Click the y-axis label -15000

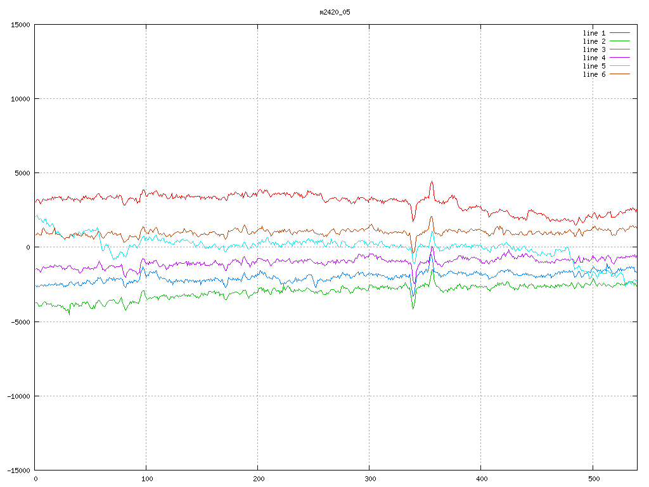[18, 471]
